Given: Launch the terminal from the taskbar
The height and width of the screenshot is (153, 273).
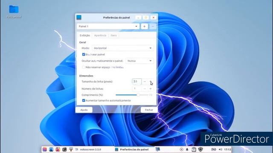Looking at the screenshot, I should point(64,149).
